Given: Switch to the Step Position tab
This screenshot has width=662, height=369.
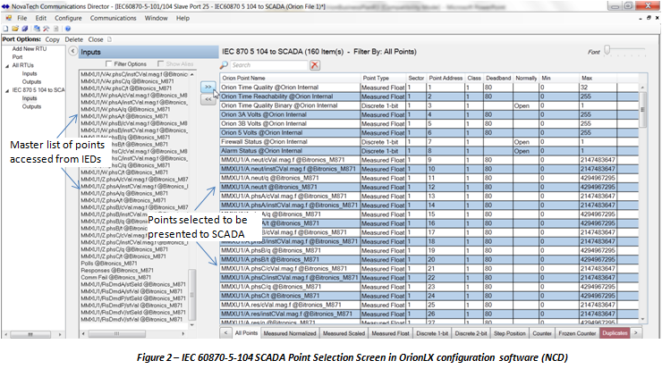Looking at the screenshot, I should 510,333.
